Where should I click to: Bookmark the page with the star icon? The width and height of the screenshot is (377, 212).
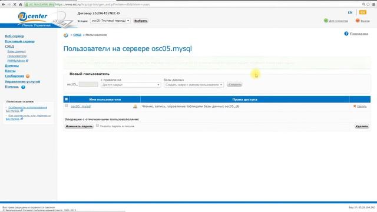pyautogui.click(x=368, y=5)
